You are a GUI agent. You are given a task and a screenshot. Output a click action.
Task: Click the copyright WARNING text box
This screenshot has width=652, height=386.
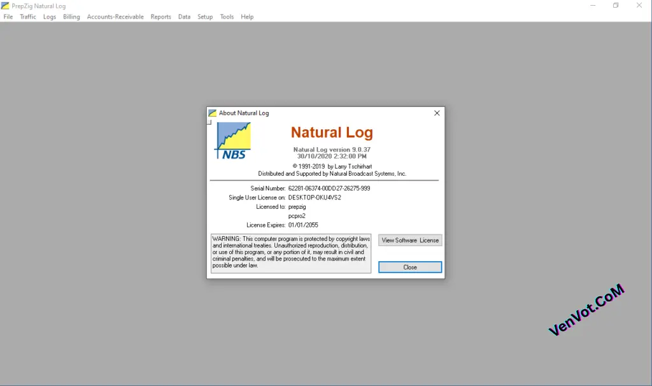coord(290,253)
